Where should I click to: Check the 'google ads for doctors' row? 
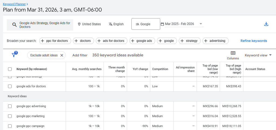(x=10, y=86)
